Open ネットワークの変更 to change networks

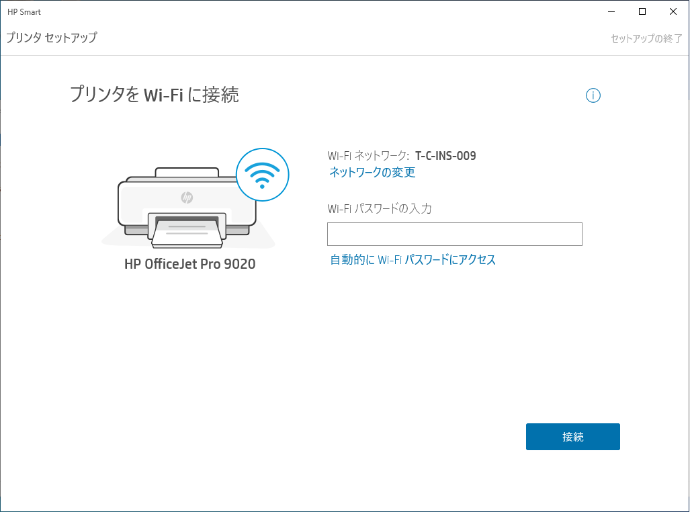(371, 173)
